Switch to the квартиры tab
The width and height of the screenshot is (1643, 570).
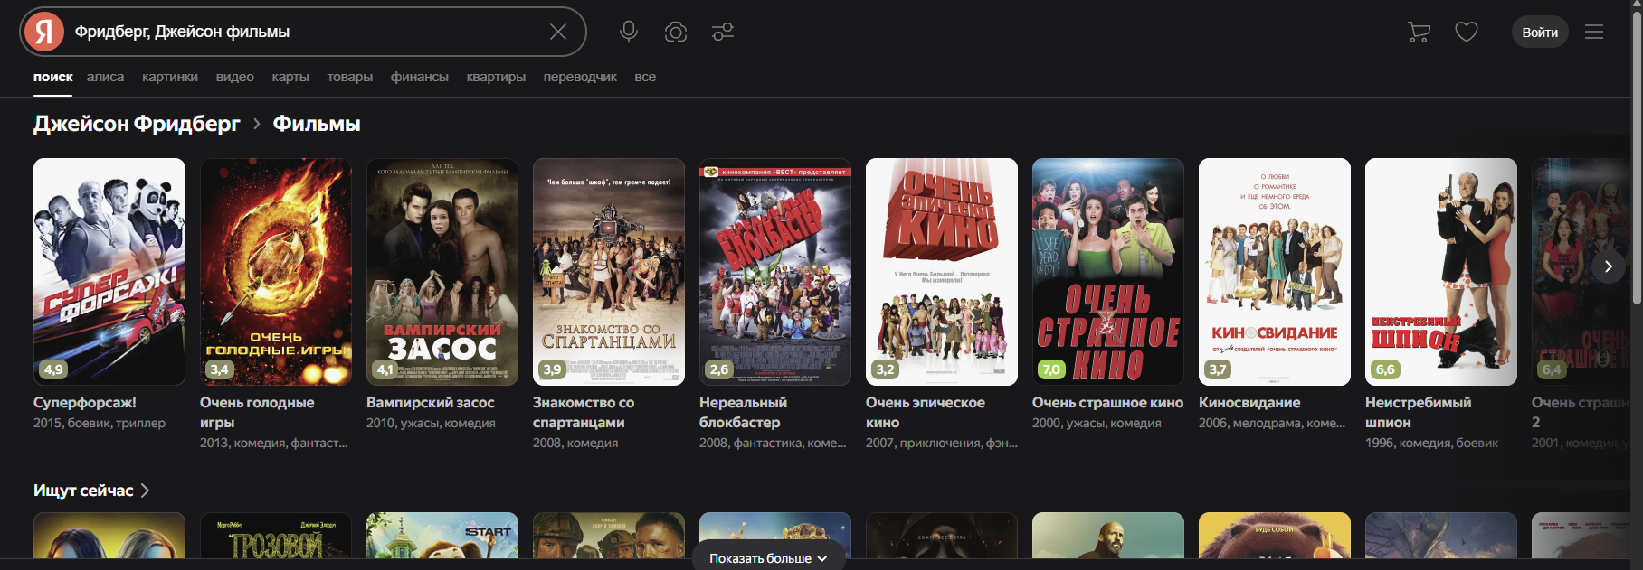tap(496, 77)
